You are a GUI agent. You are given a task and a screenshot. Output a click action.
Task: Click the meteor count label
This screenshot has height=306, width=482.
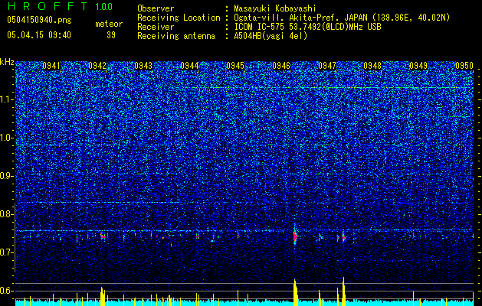click(109, 24)
